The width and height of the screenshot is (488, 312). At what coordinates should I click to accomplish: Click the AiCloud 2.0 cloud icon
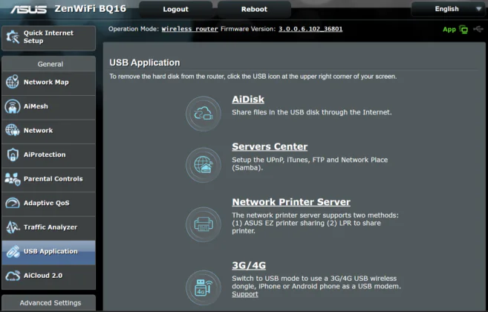click(x=13, y=276)
